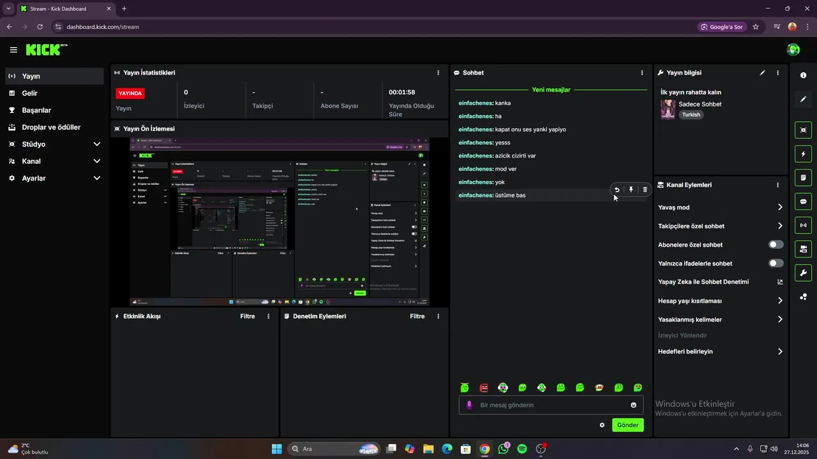
Task: Select Yayın in the left sidebar
Action: (x=54, y=76)
